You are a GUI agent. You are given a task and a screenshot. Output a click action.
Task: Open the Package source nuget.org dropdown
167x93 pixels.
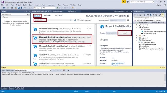point(118,20)
